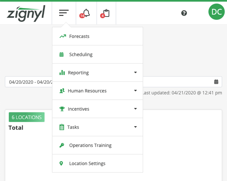The height and width of the screenshot is (181, 227).
Task: Go to Location Settings
Action: pyautogui.click(x=87, y=163)
